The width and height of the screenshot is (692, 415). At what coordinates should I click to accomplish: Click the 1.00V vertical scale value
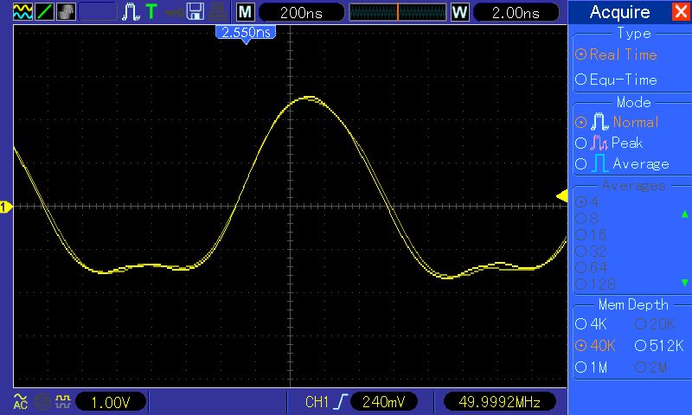pos(111,402)
